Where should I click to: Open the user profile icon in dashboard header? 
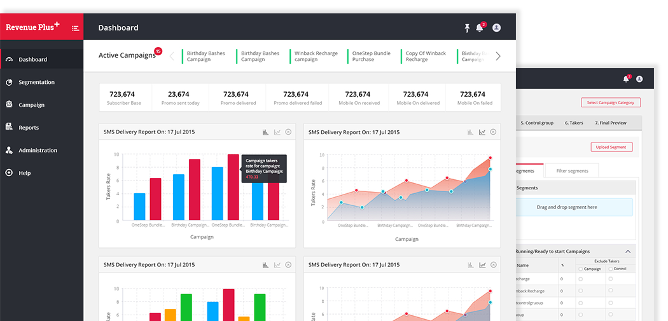point(496,28)
